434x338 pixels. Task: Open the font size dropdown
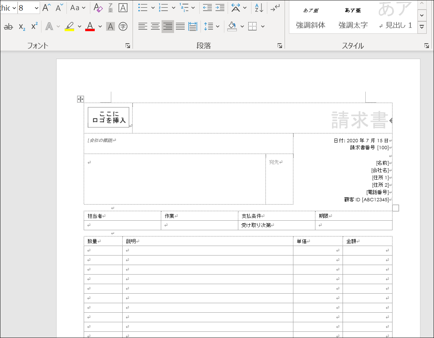pos(36,8)
